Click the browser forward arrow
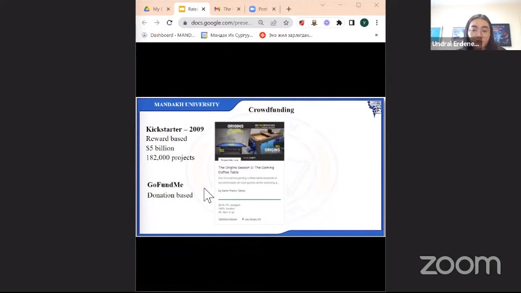 (157, 23)
